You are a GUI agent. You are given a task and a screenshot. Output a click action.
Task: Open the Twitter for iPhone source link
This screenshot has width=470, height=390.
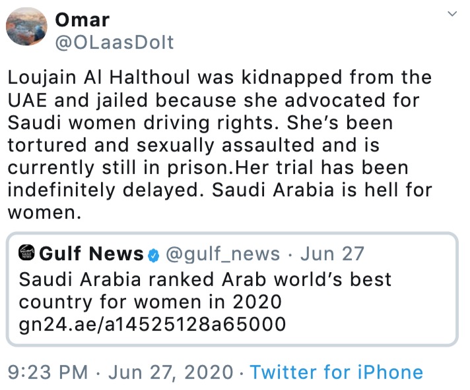(x=336, y=372)
